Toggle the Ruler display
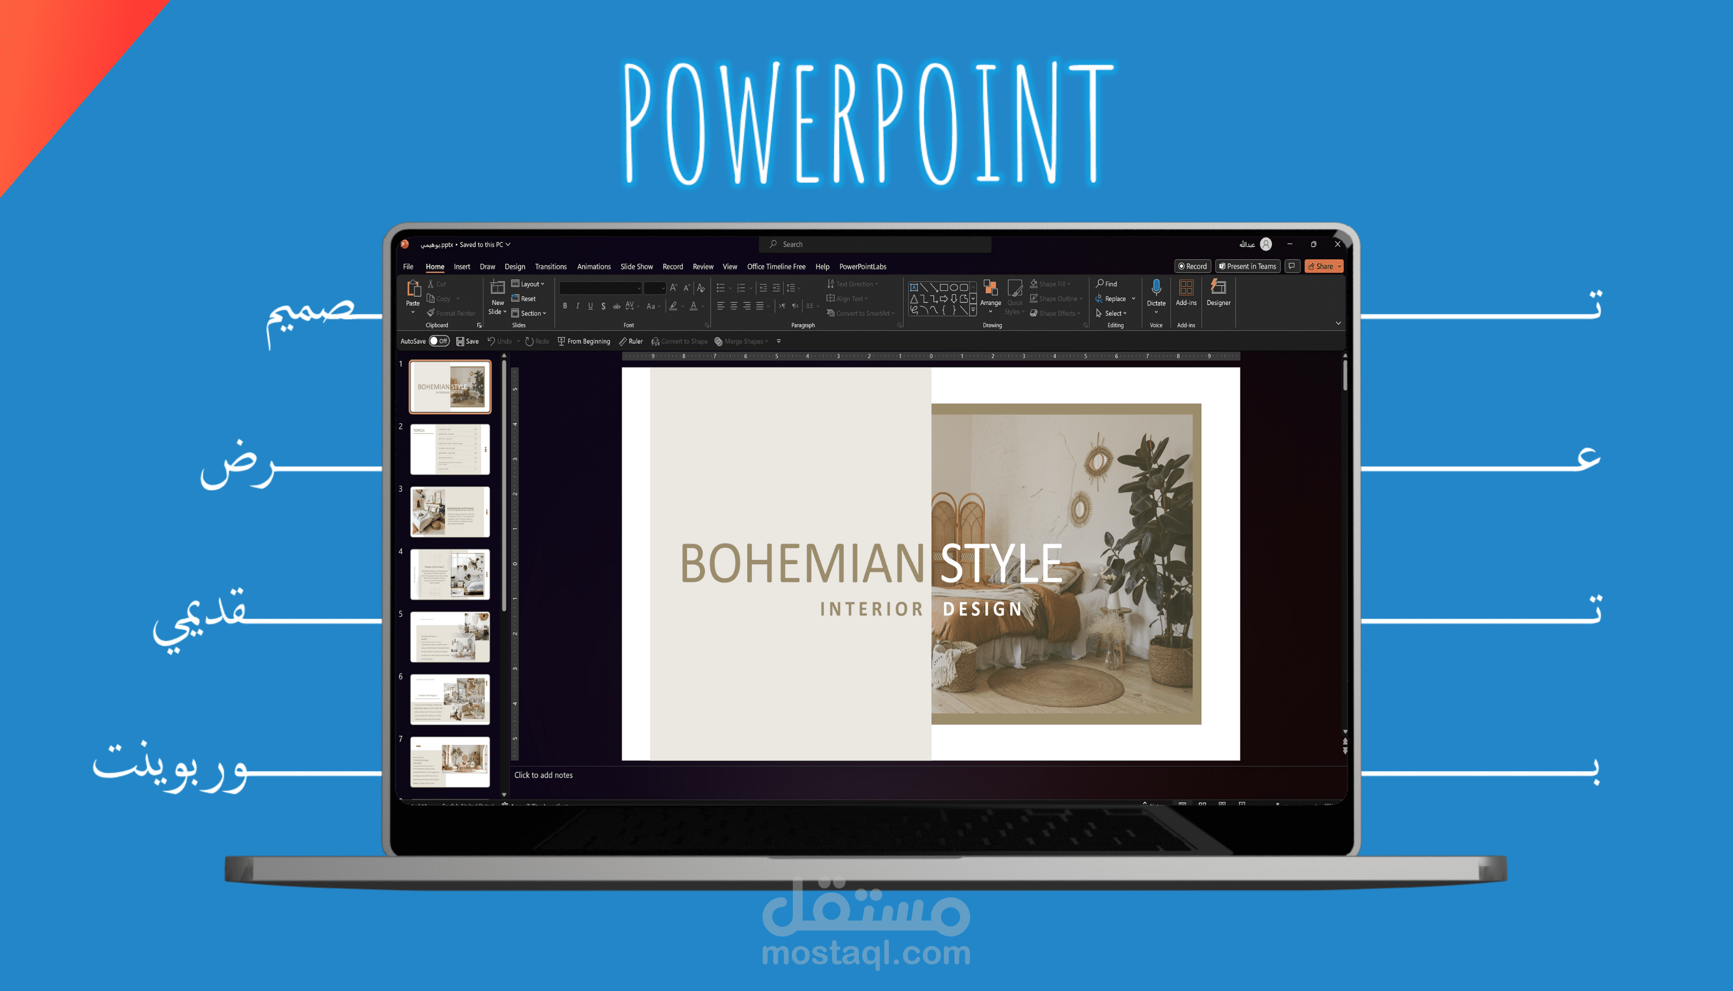The width and height of the screenshot is (1733, 991). click(631, 342)
